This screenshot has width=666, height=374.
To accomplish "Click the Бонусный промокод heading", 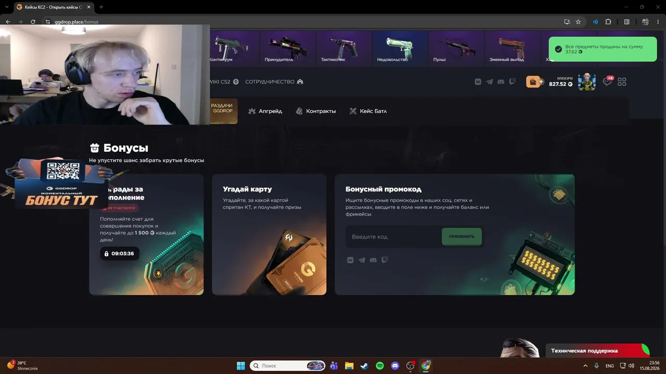I will click(383, 189).
